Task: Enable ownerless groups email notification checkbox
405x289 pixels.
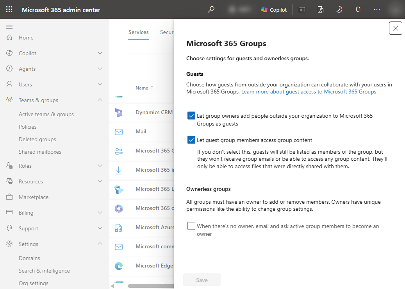Action: [x=191, y=226]
